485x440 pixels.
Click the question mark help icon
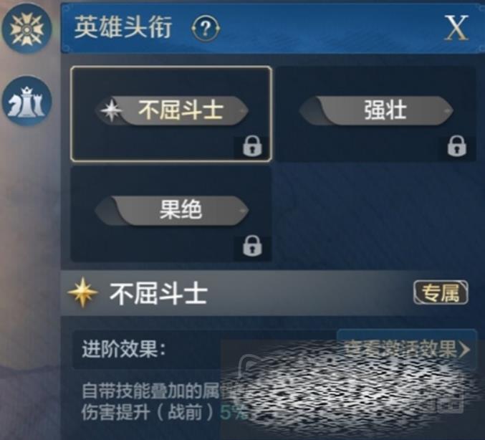click(206, 29)
